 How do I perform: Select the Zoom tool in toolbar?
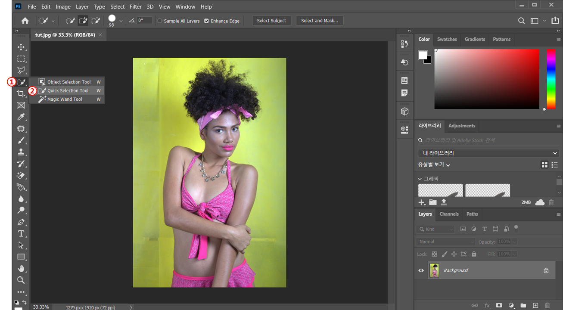point(21,280)
